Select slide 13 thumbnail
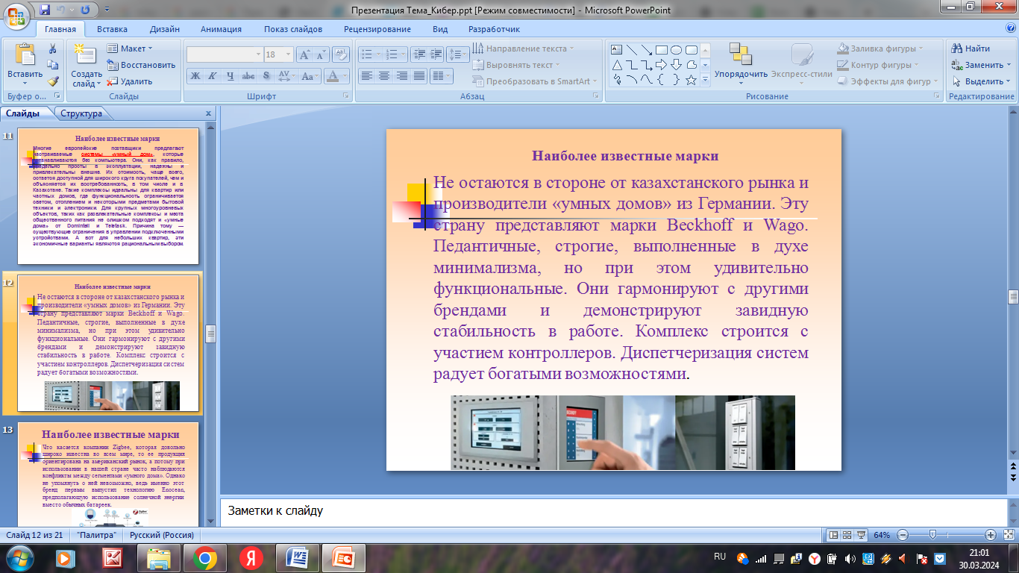The image size is (1019, 573). pyautogui.click(x=108, y=475)
